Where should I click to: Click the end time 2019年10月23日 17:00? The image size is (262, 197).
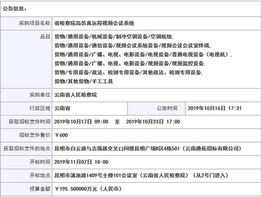[153, 122]
